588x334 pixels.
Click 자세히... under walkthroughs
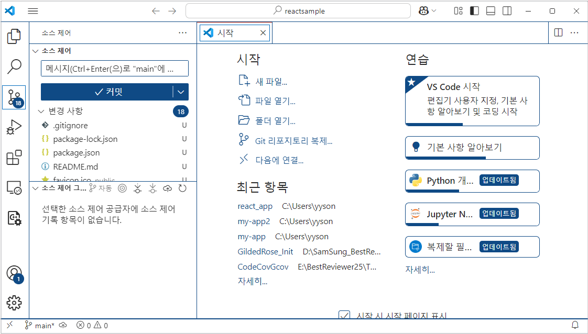point(420,270)
